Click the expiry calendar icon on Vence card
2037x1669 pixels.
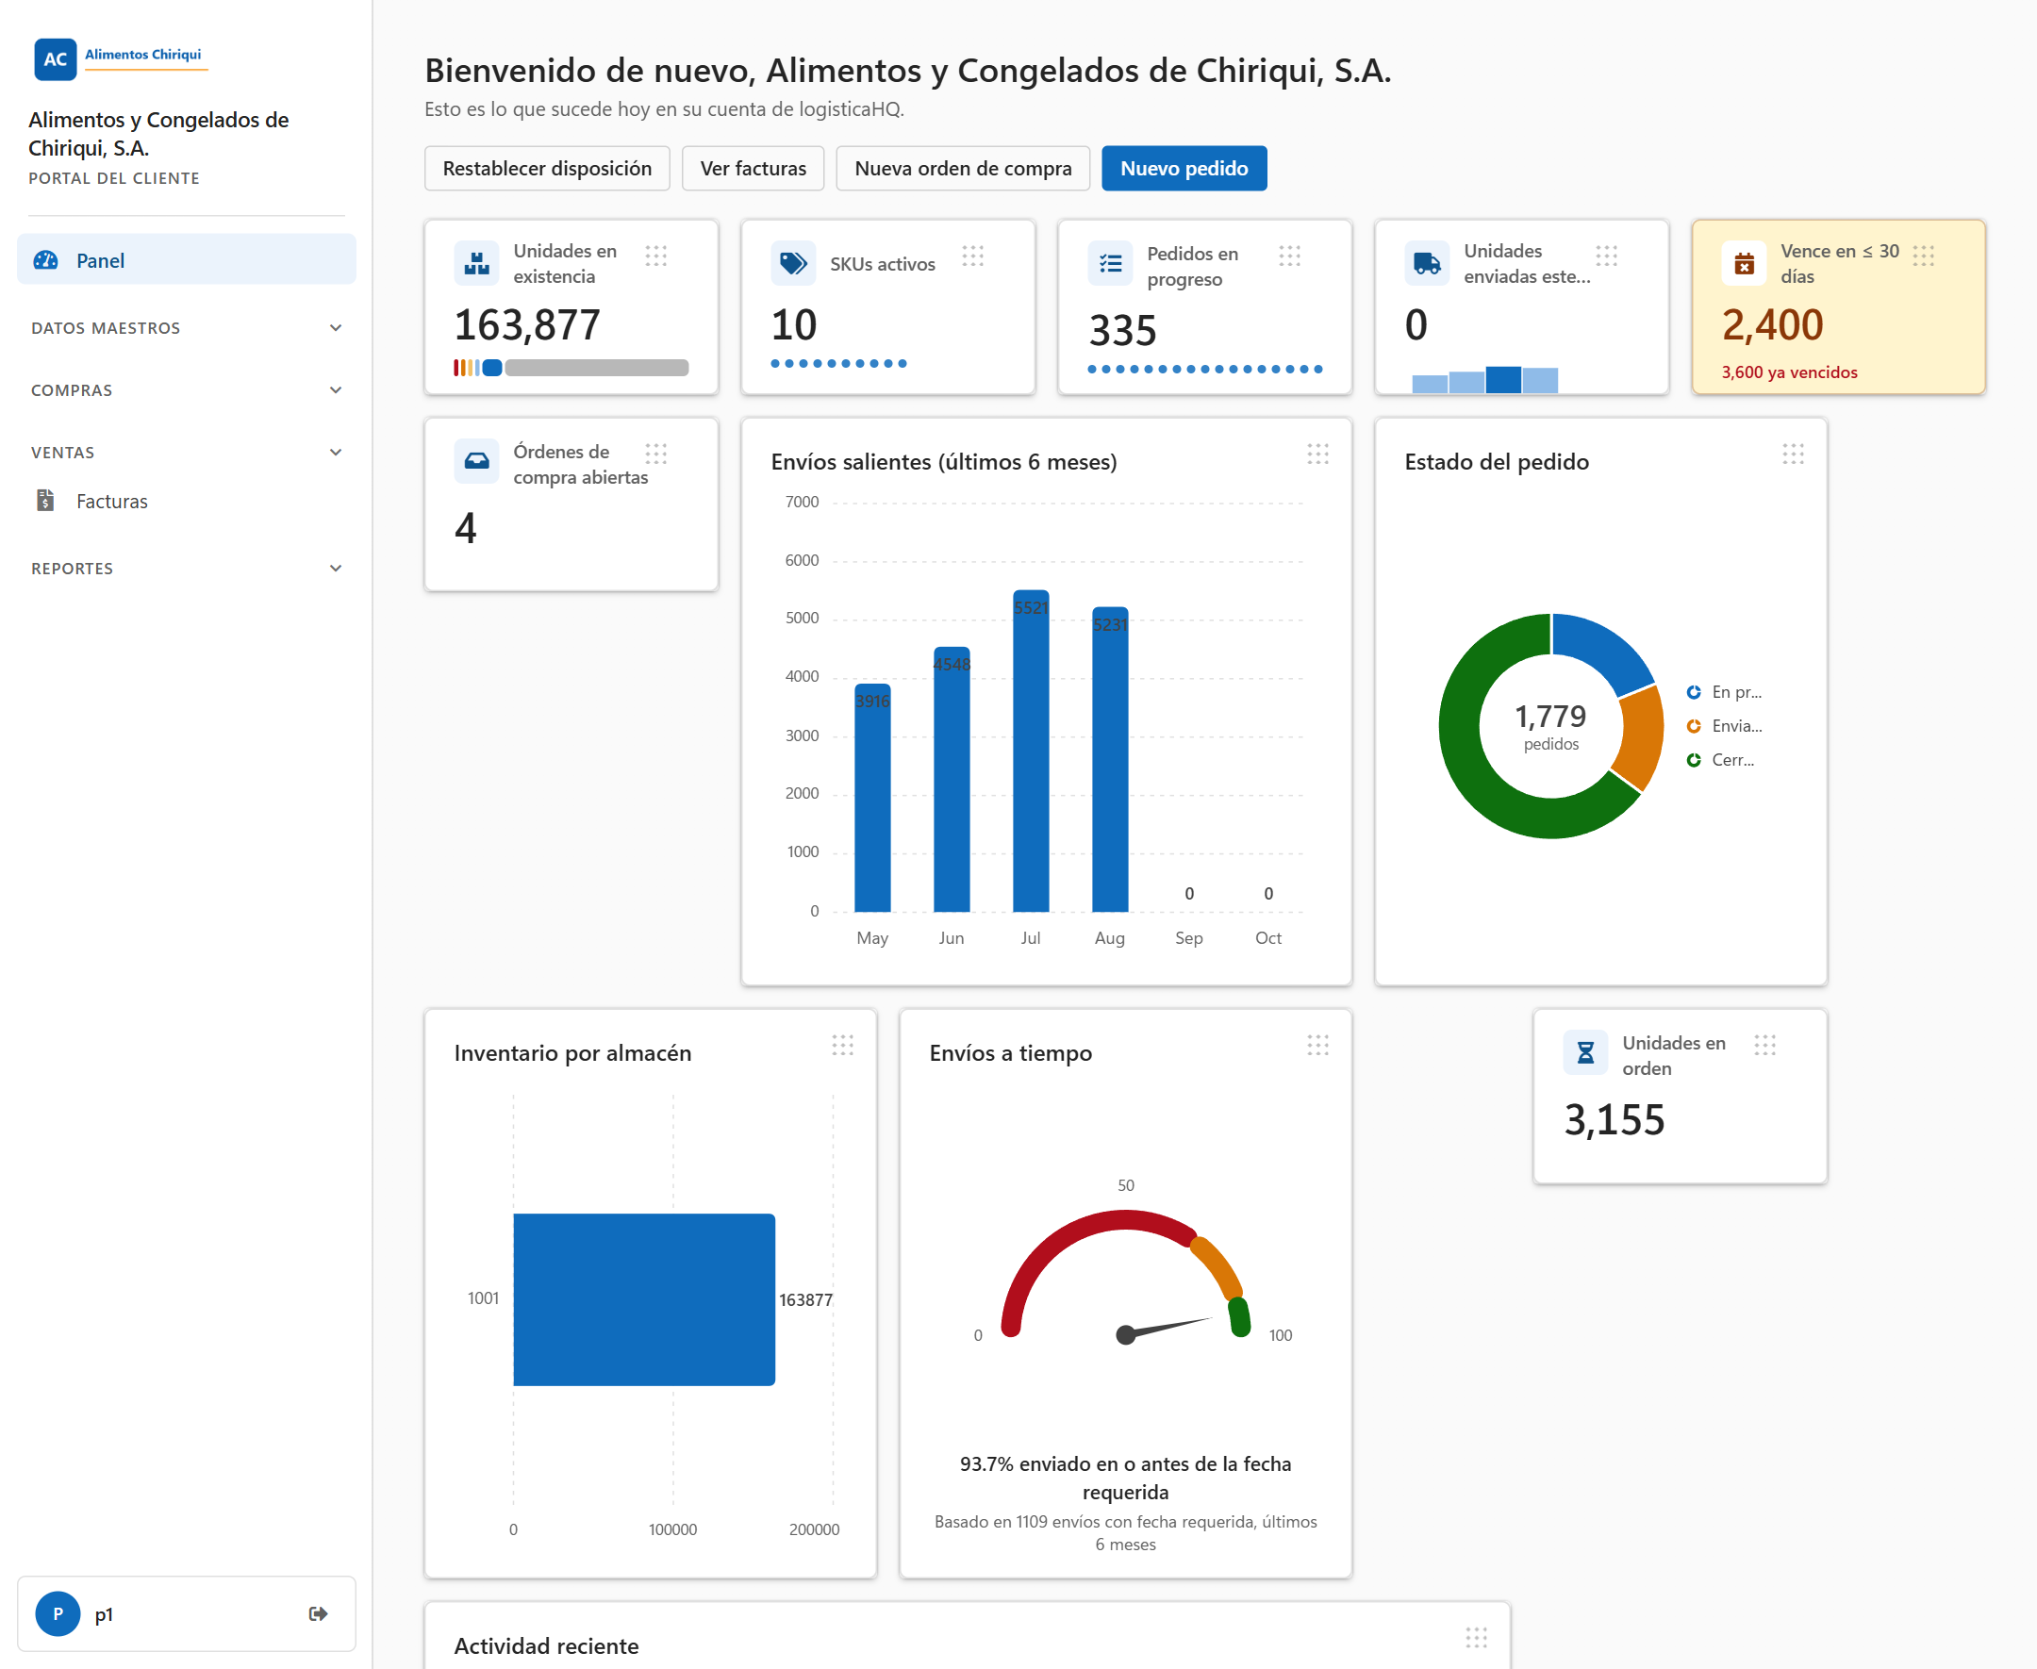pos(1744,262)
